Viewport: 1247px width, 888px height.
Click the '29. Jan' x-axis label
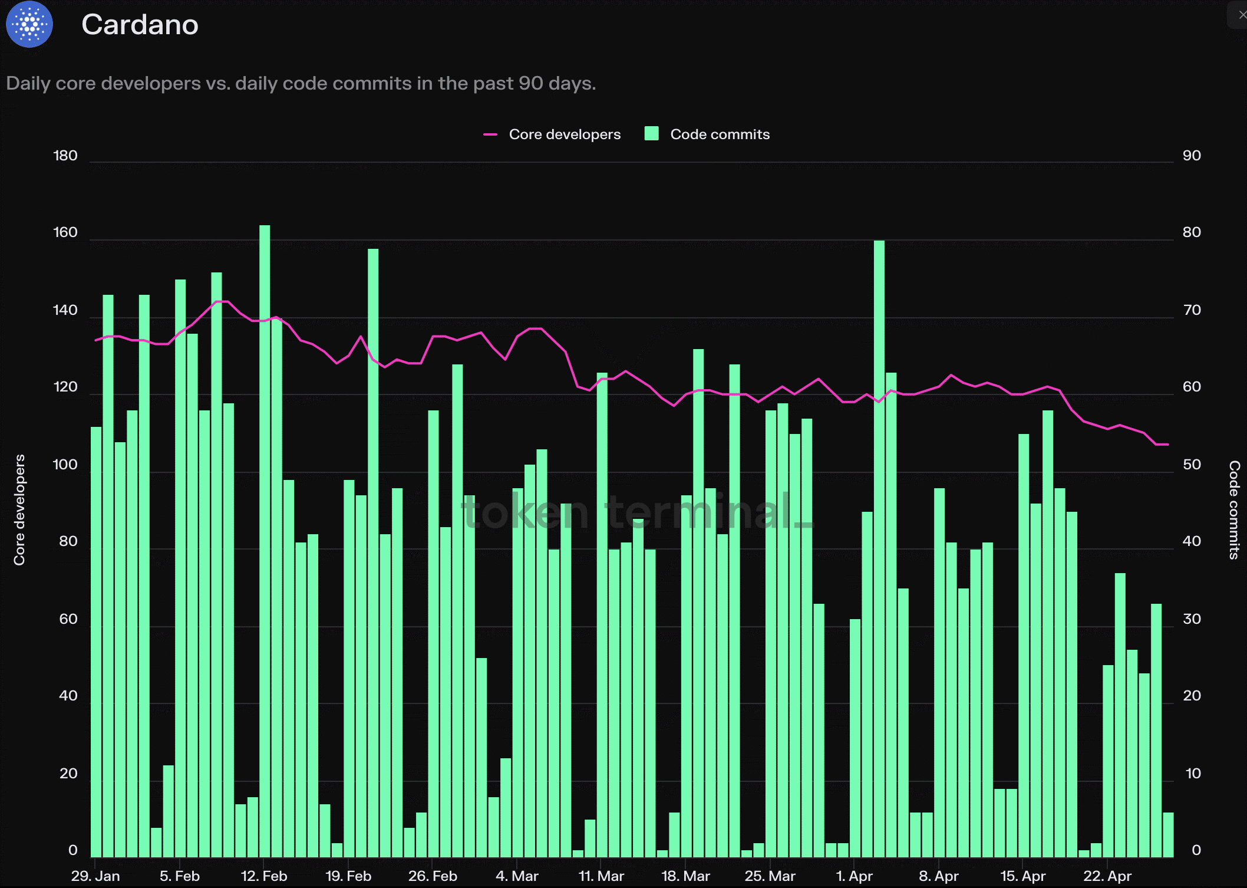95,876
